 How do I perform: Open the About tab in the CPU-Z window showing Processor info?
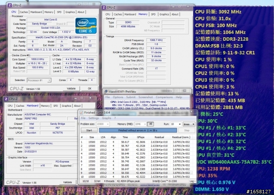pyautogui.click(x=81, y=12)
